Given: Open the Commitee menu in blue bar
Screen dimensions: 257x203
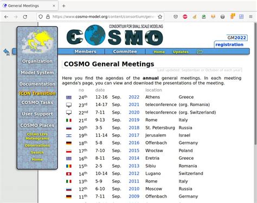Looking at the screenshot, I should pos(125,51).
